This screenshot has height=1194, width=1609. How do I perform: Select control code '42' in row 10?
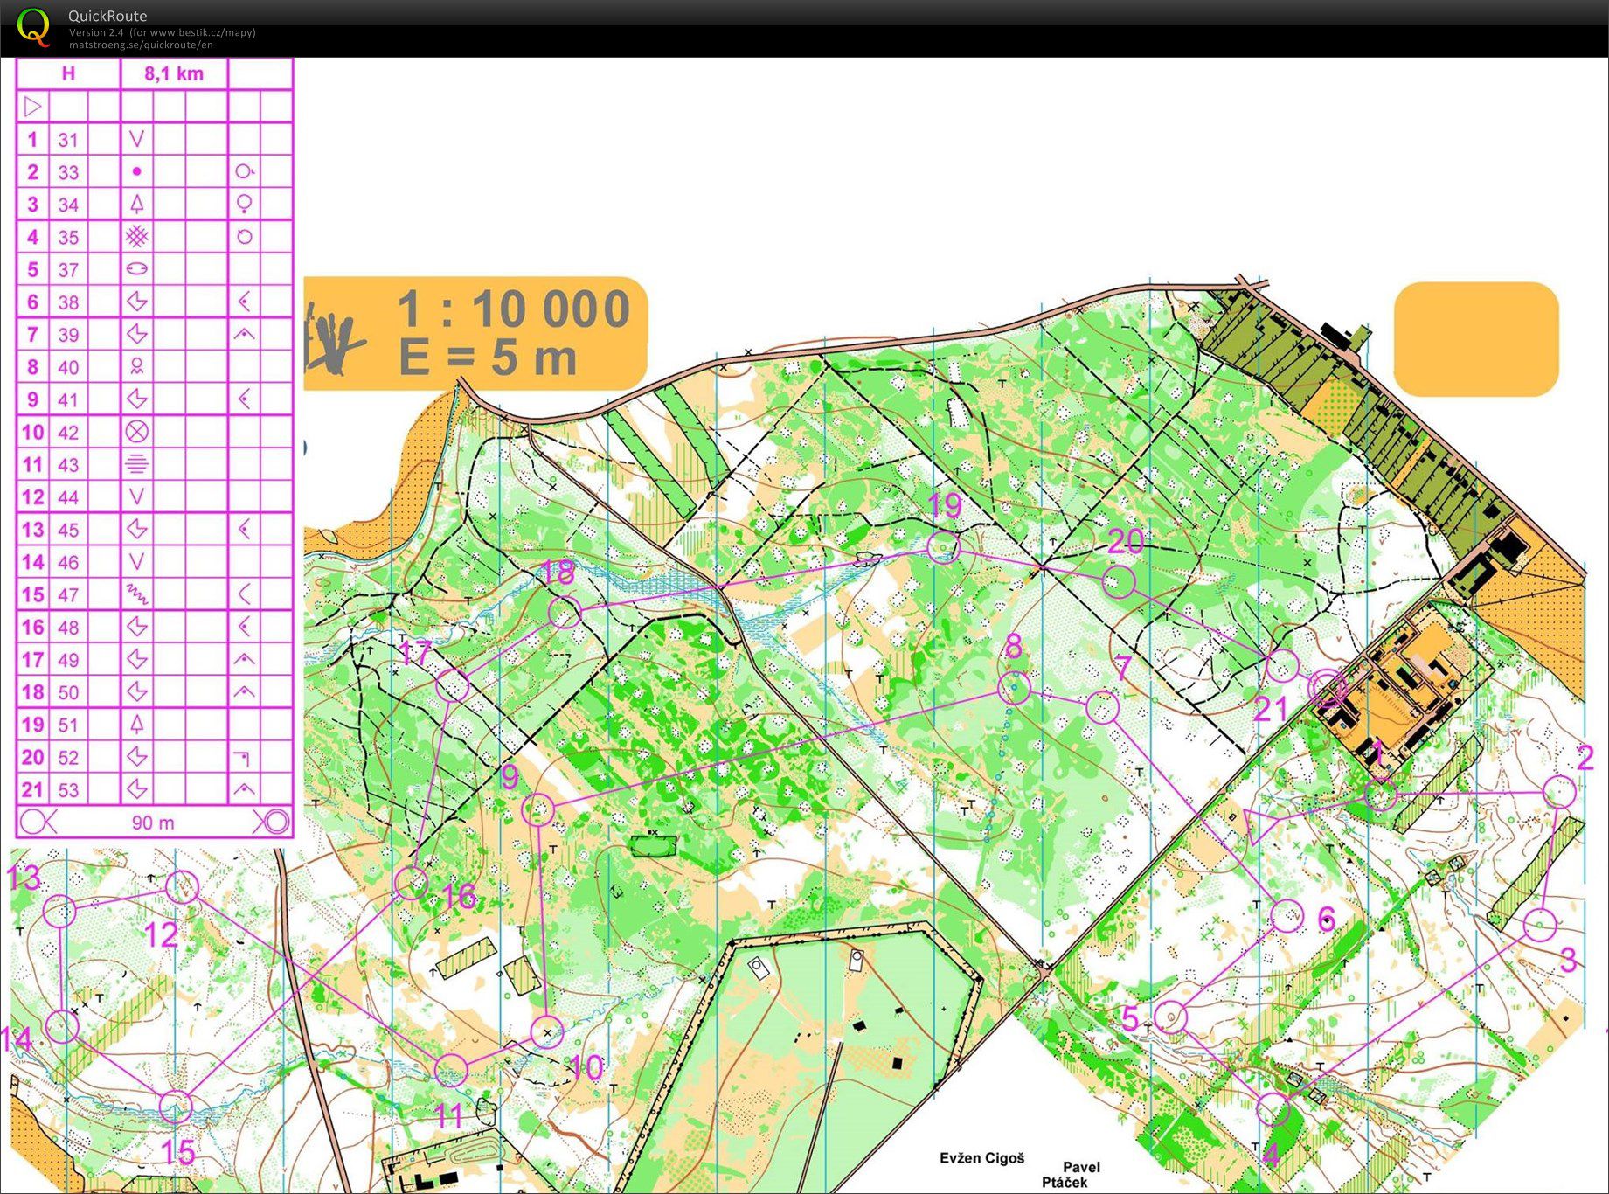[68, 432]
